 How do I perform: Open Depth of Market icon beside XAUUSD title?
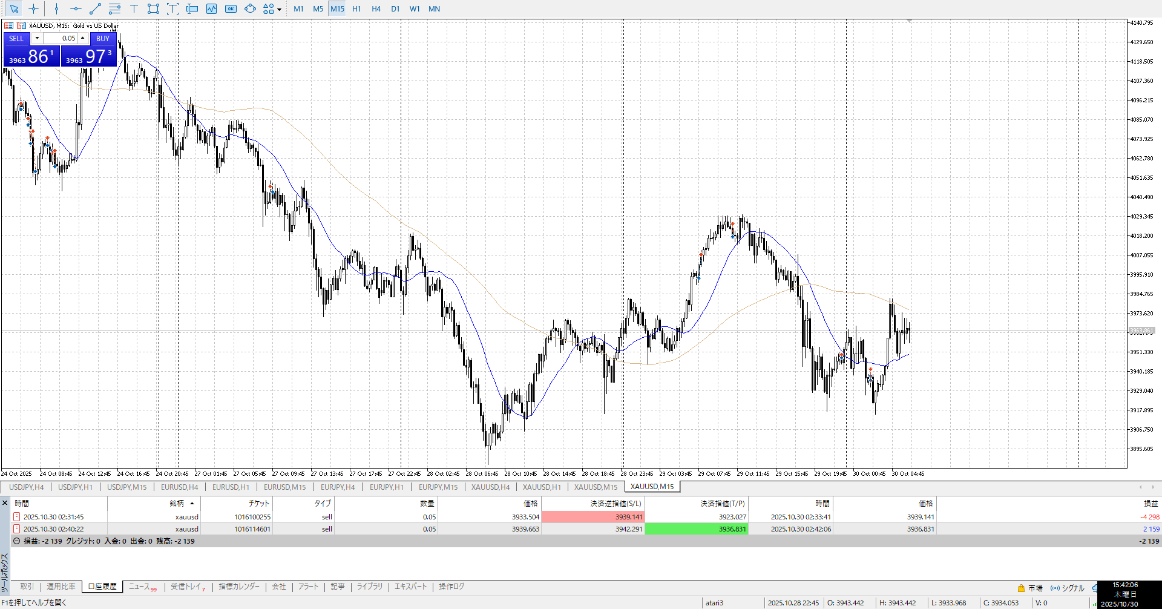9,26
